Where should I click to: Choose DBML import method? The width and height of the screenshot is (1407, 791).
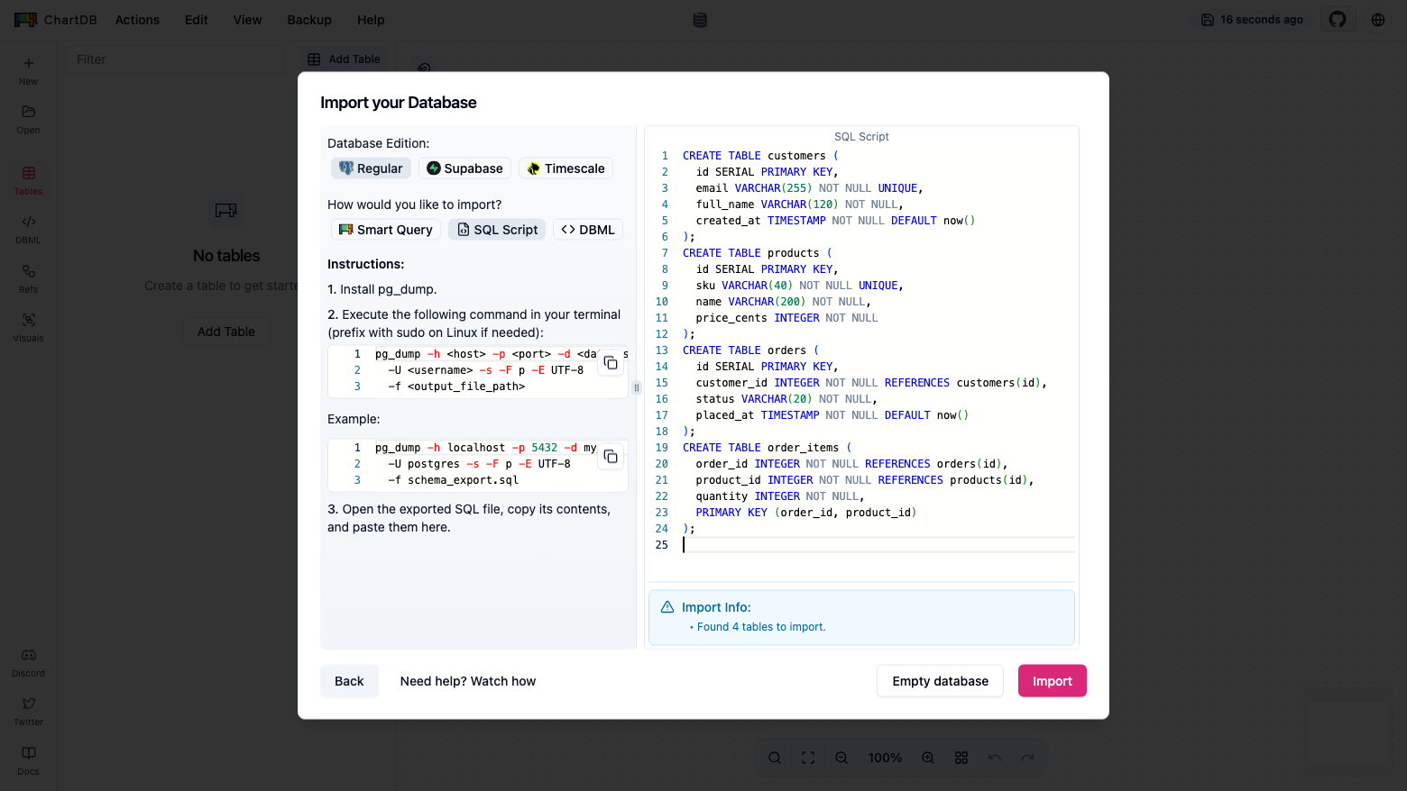[588, 230]
